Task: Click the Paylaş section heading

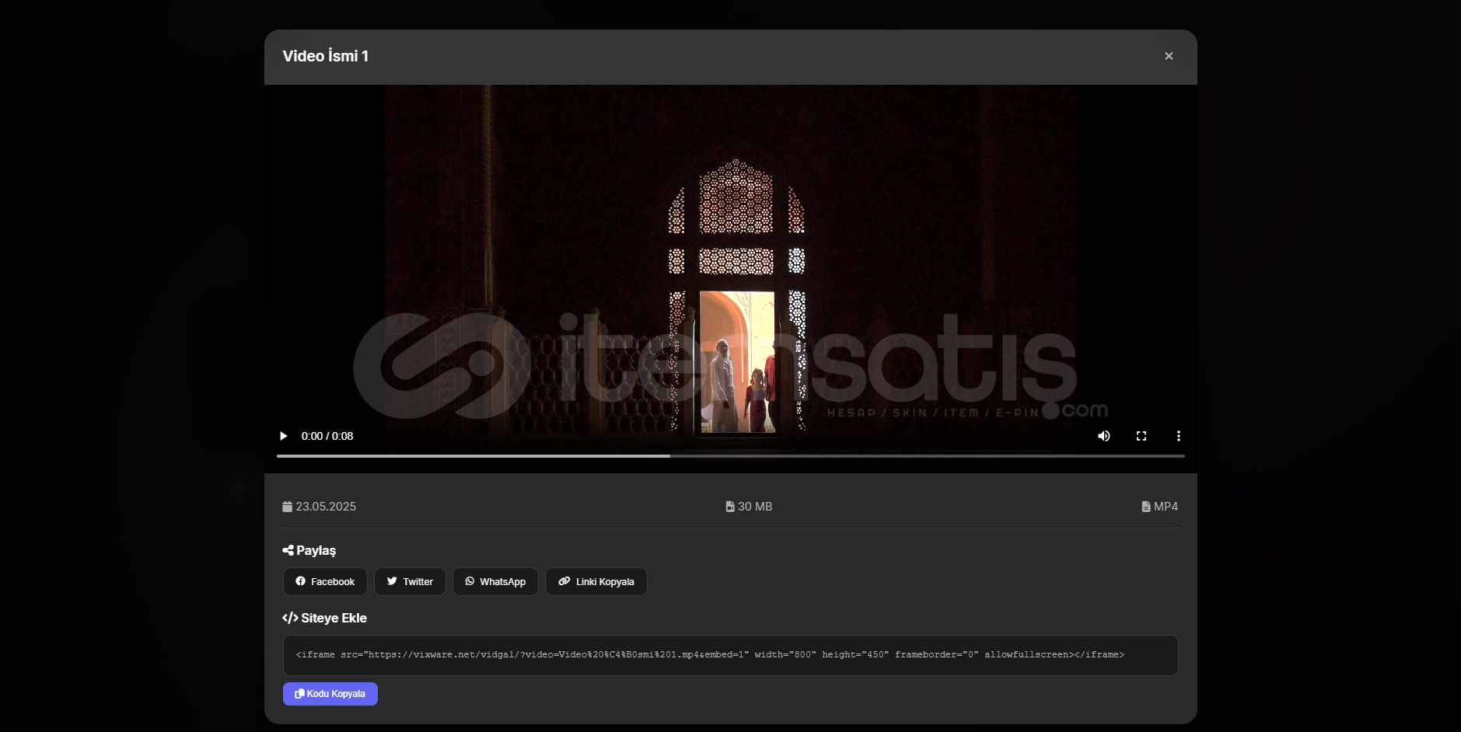Action: coord(309,551)
